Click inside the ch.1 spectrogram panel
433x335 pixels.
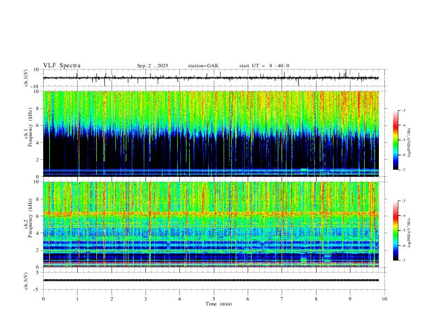[x=210, y=134]
